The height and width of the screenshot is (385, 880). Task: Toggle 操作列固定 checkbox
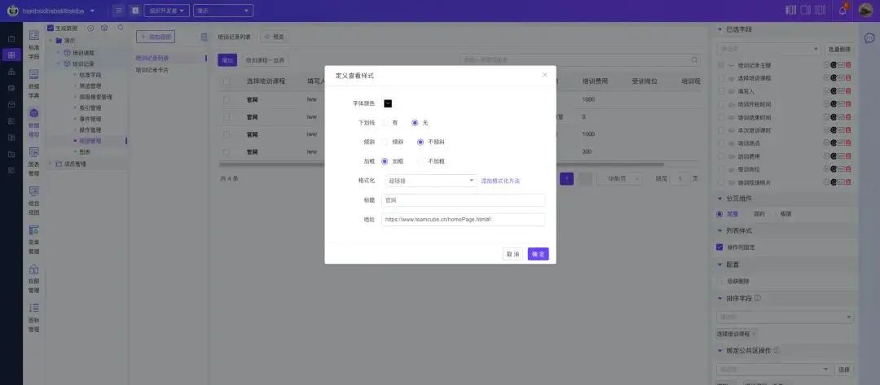click(719, 247)
